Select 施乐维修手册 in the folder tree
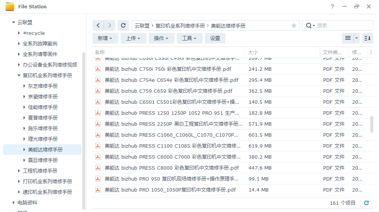Viewport: 379px width, 212px height. coord(43,129)
